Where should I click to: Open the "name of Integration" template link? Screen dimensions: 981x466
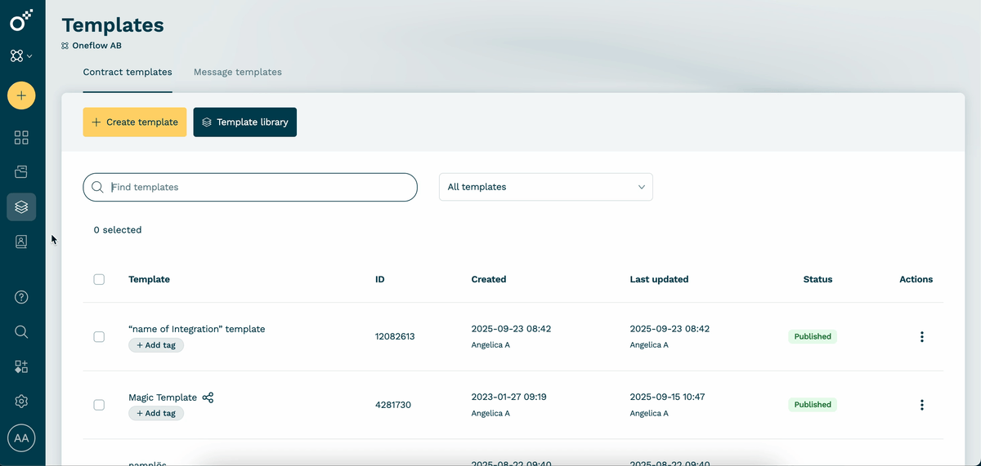(x=197, y=329)
